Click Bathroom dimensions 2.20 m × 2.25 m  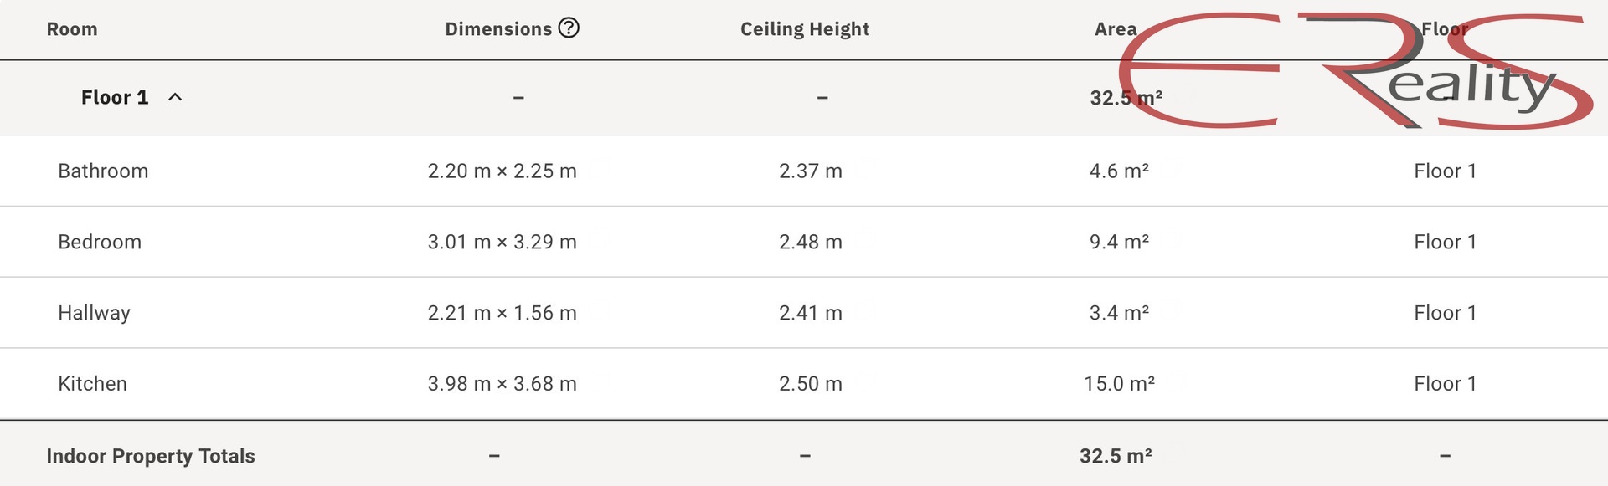click(502, 171)
